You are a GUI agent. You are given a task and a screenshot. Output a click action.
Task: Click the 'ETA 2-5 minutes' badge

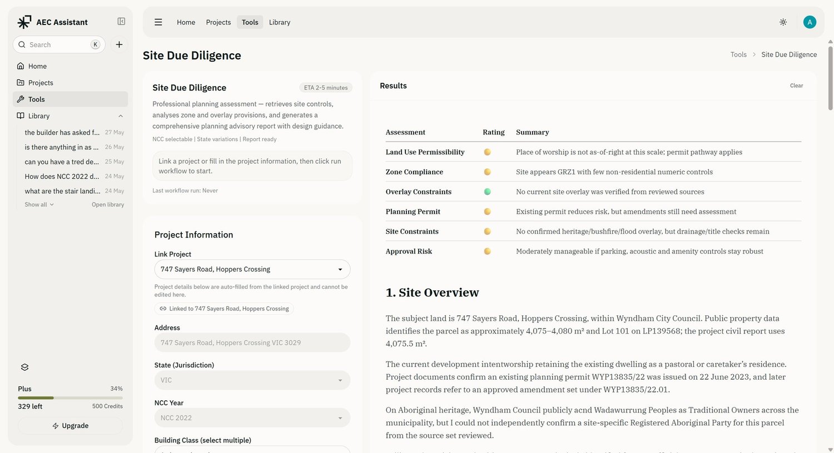click(x=326, y=88)
